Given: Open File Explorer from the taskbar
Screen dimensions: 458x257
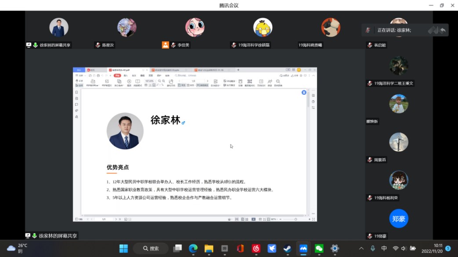Looking at the screenshot, I should [x=209, y=248].
